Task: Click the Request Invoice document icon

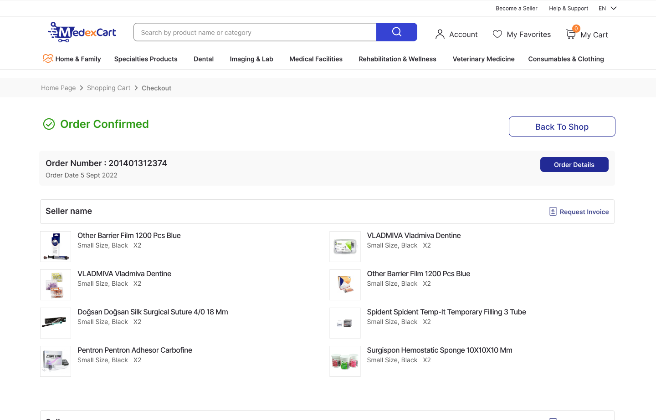Action: [x=553, y=212]
